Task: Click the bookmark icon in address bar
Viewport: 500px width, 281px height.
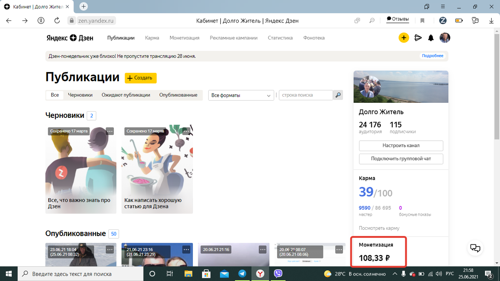Action: (x=422, y=20)
